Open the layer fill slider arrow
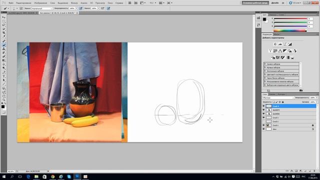 316,102
